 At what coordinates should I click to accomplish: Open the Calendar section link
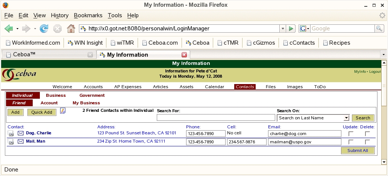point(214,87)
